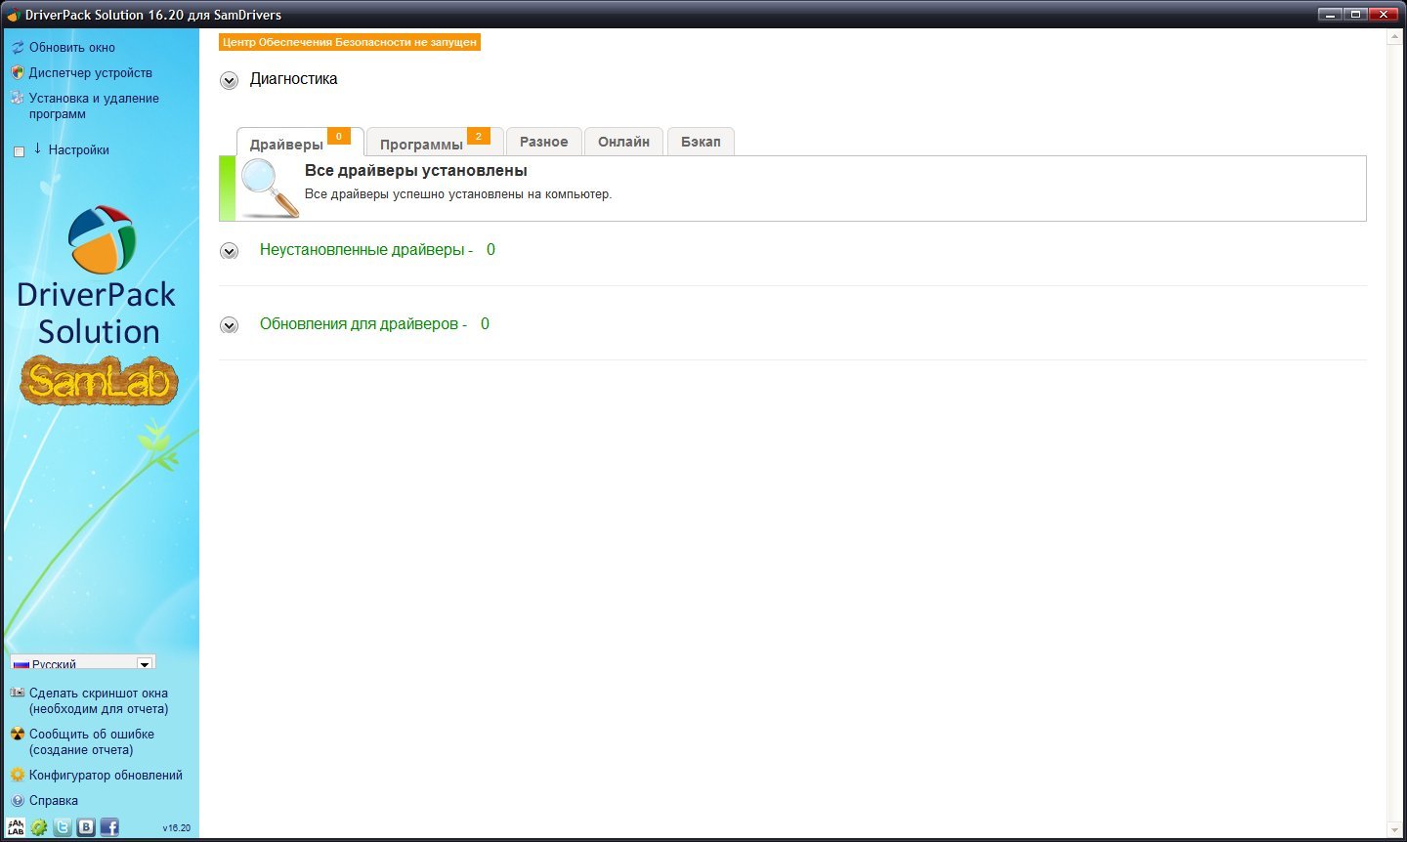The image size is (1407, 842).
Task: Click the Справка help link
Action: pos(54,801)
